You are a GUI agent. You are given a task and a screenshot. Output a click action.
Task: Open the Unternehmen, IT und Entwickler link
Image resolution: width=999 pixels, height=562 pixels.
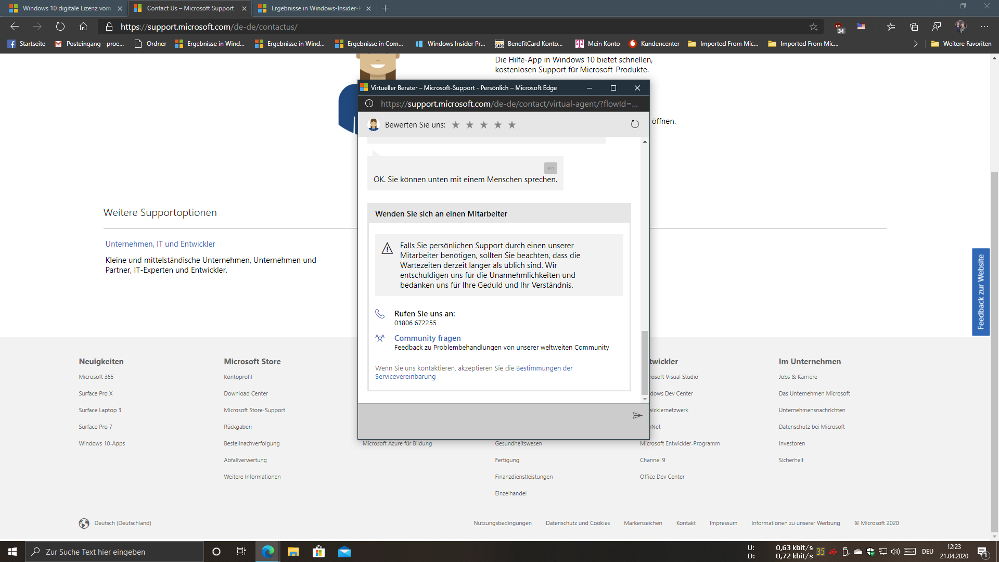(x=160, y=244)
